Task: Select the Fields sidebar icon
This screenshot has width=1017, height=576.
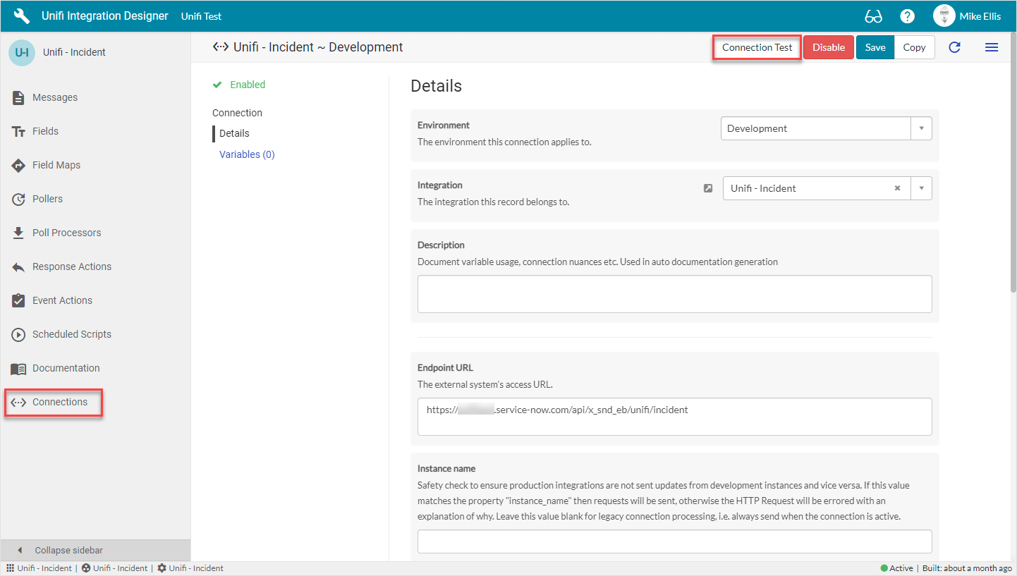Action: point(44,131)
